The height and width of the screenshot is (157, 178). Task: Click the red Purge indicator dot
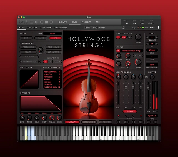tap(138, 28)
